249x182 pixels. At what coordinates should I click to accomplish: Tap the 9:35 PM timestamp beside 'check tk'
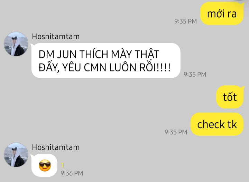(x=176, y=132)
